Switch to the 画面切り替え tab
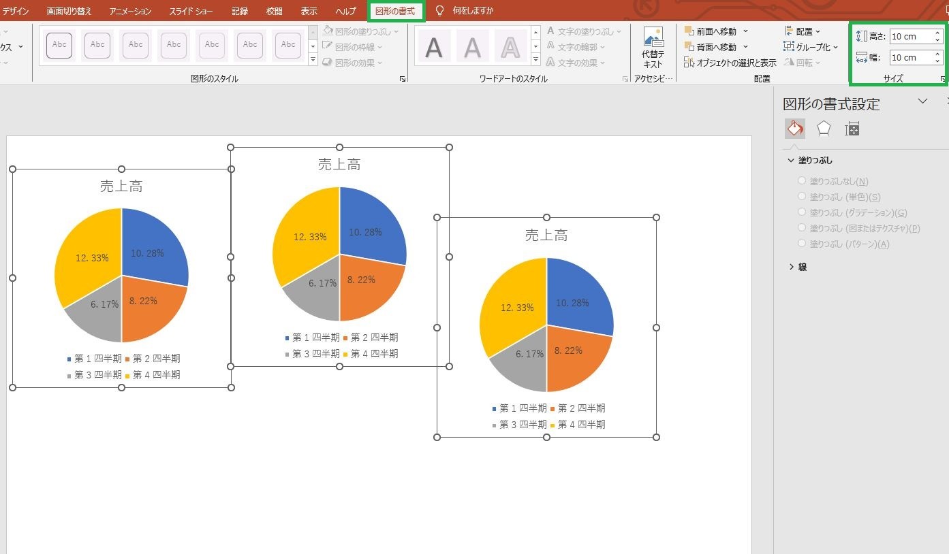The image size is (949, 554). click(69, 11)
